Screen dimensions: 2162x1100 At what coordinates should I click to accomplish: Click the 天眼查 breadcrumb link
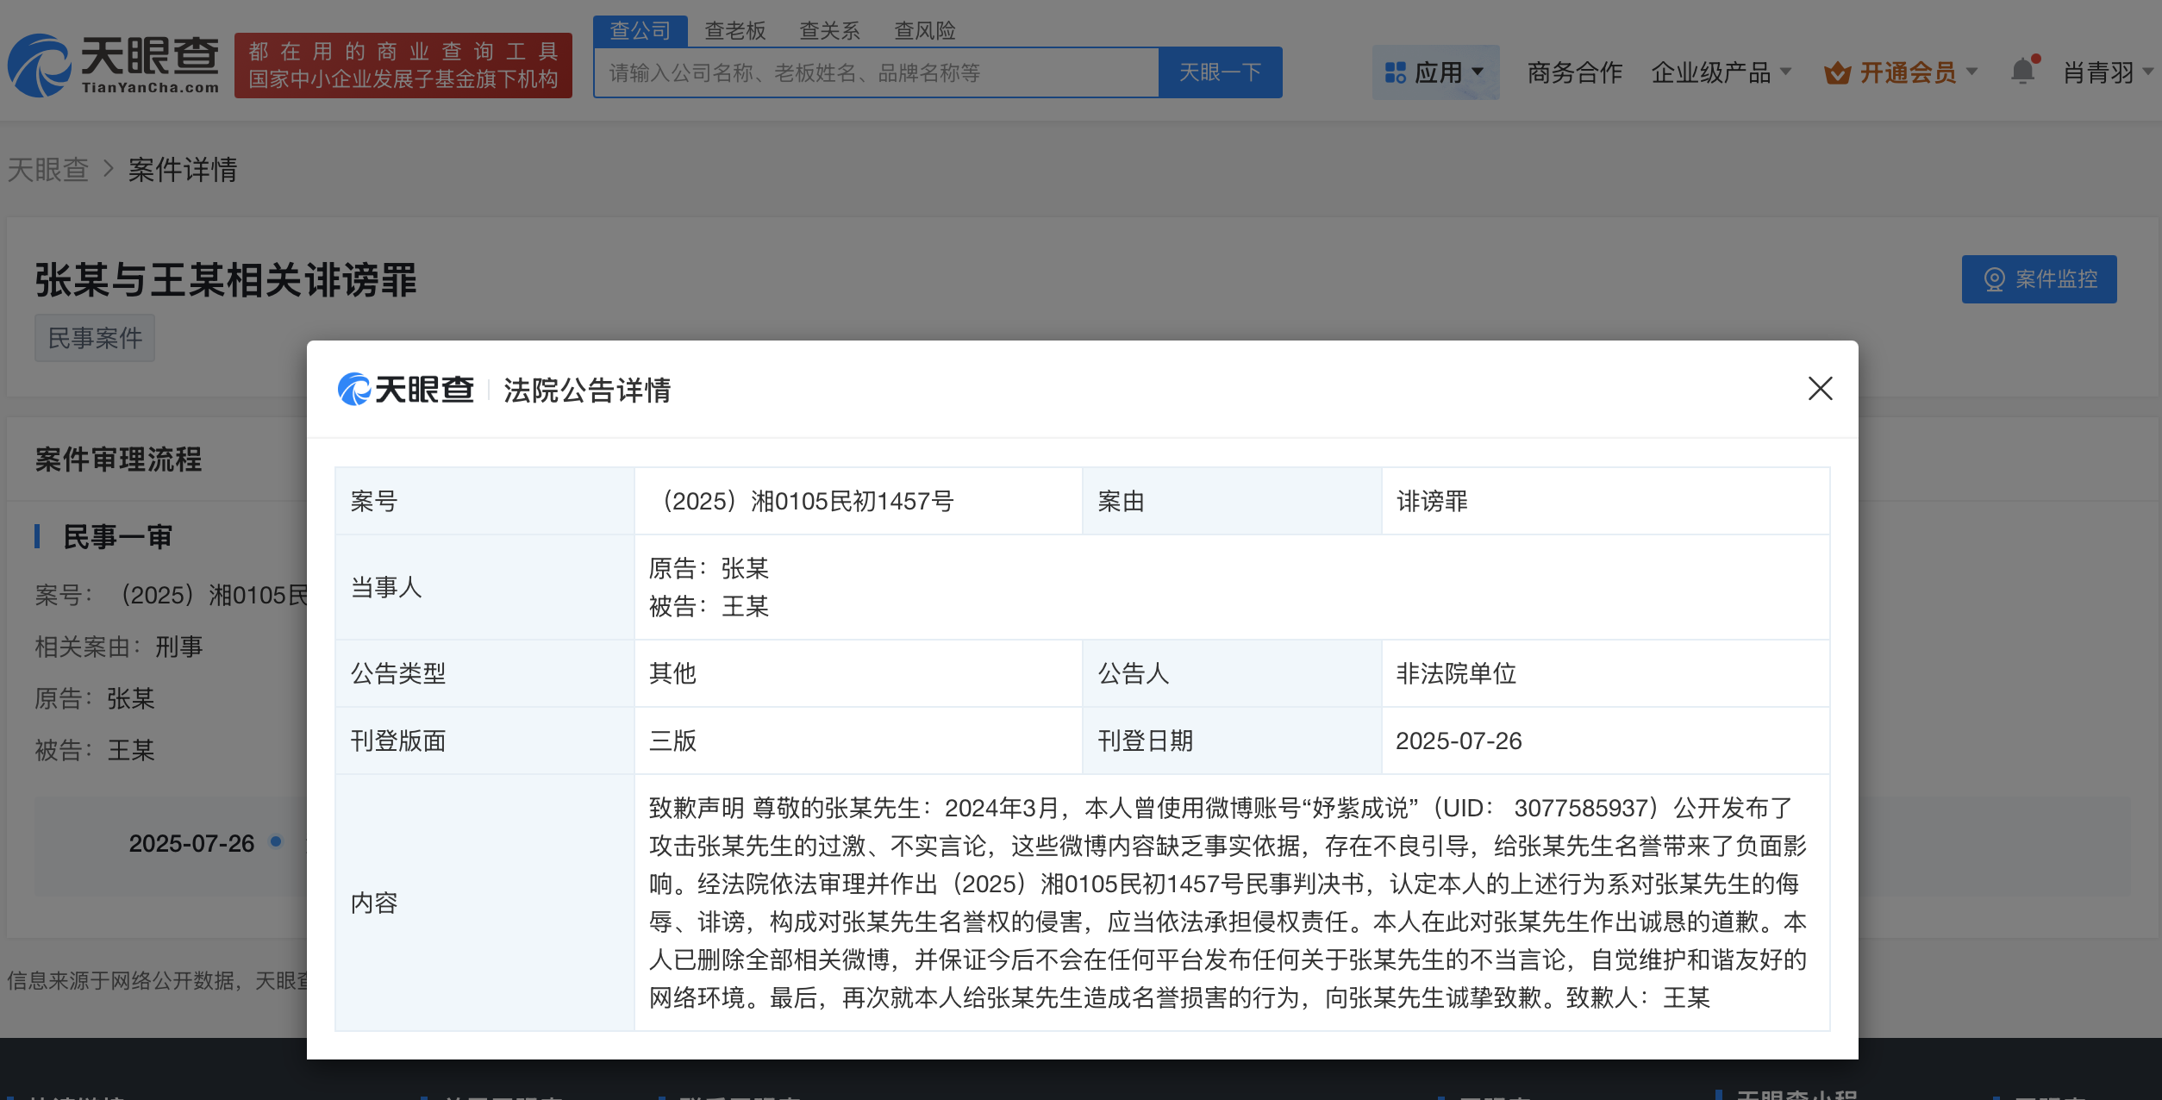pos(48,170)
